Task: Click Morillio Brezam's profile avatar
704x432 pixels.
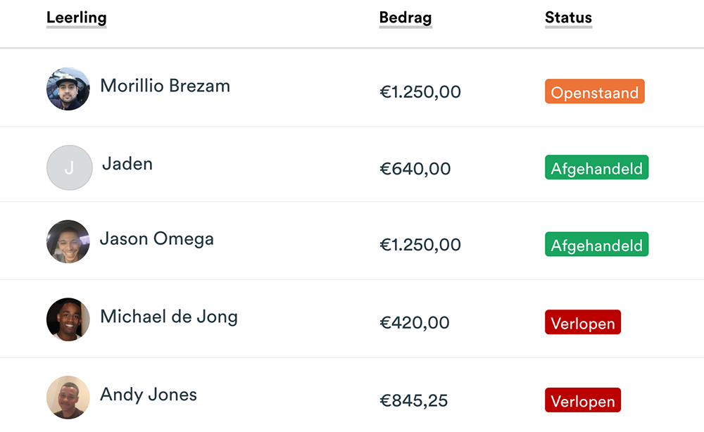Action: point(68,89)
